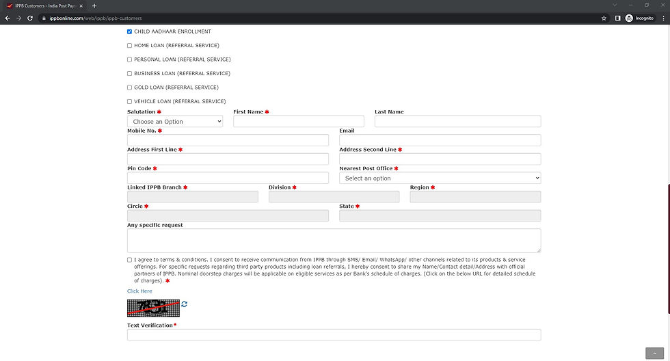The width and height of the screenshot is (670, 361).
Task: Open the Incognito profile menu
Action: click(640, 18)
